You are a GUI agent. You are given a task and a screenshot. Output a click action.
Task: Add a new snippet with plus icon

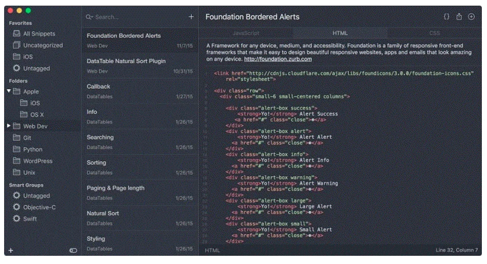pyautogui.click(x=191, y=17)
